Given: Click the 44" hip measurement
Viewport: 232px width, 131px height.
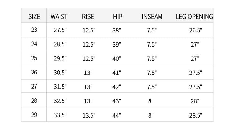Looking at the screenshot, I should tap(117, 115).
